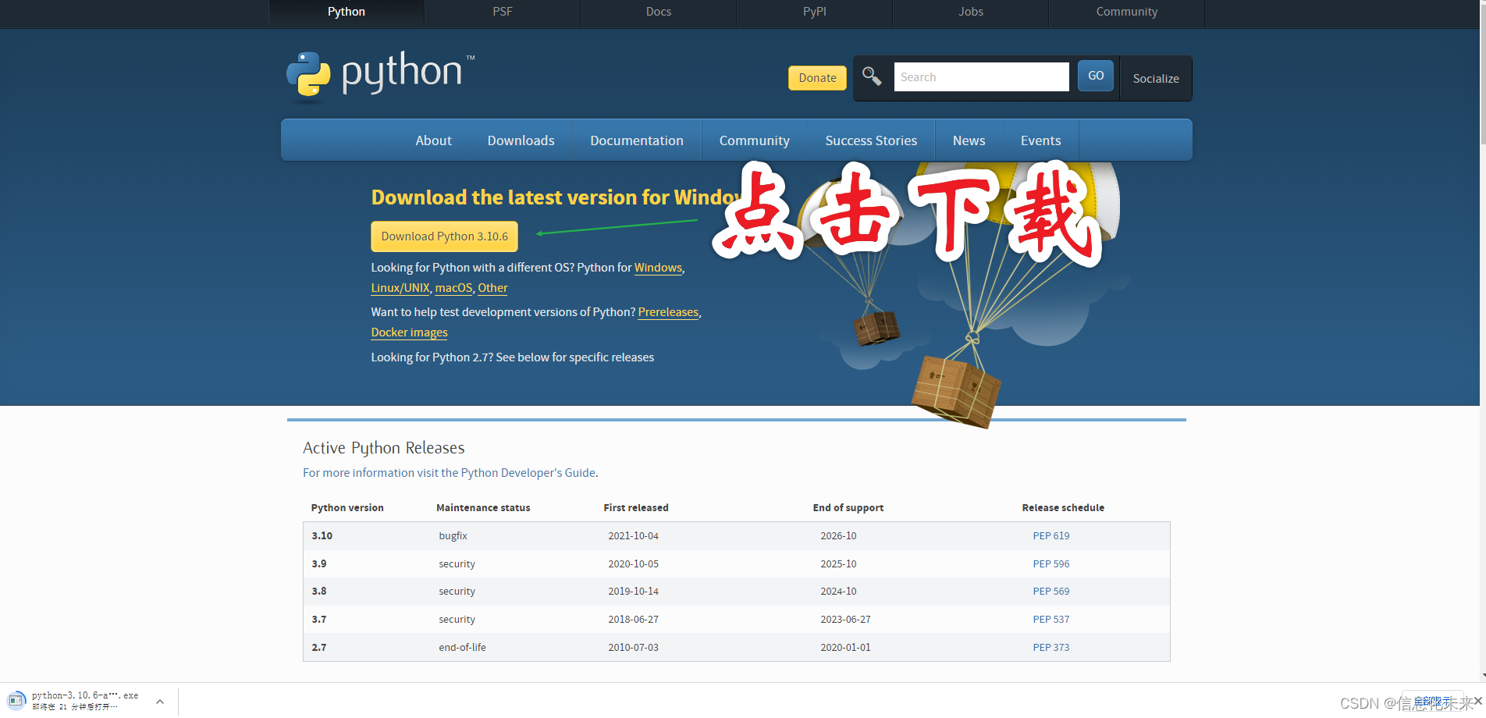
Task: Click the '2021-10-04' first released date
Action: pyautogui.click(x=634, y=536)
